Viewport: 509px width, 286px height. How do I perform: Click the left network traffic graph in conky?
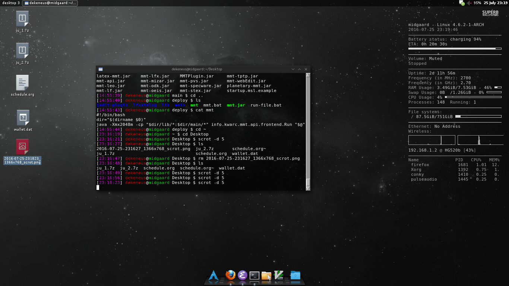(431, 140)
